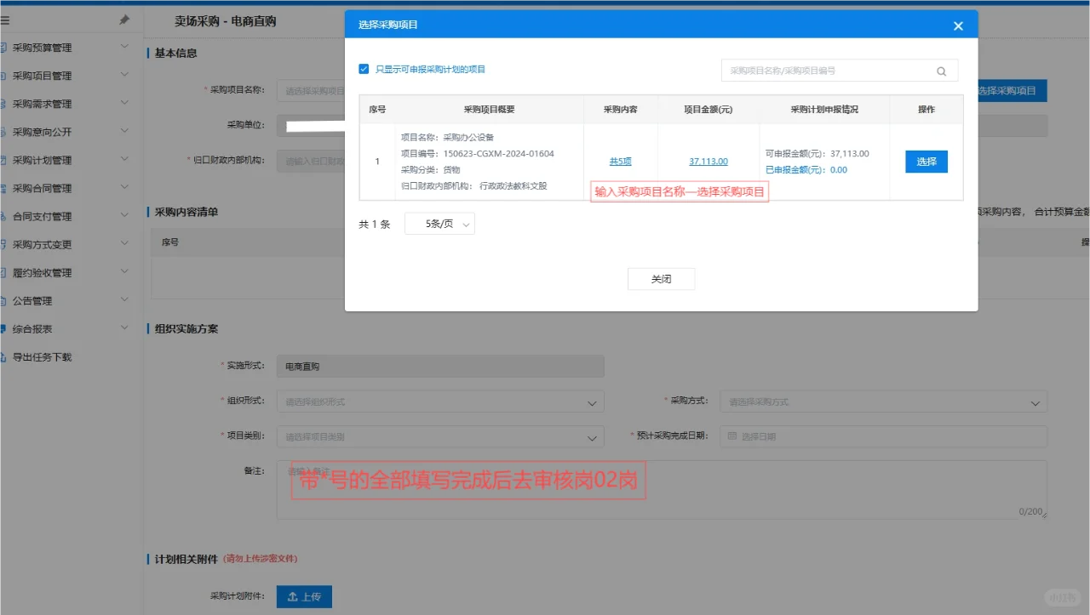The width and height of the screenshot is (1090, 615).
Task: Click the 采购分类 value 货物
Action: tap(452, 170)
